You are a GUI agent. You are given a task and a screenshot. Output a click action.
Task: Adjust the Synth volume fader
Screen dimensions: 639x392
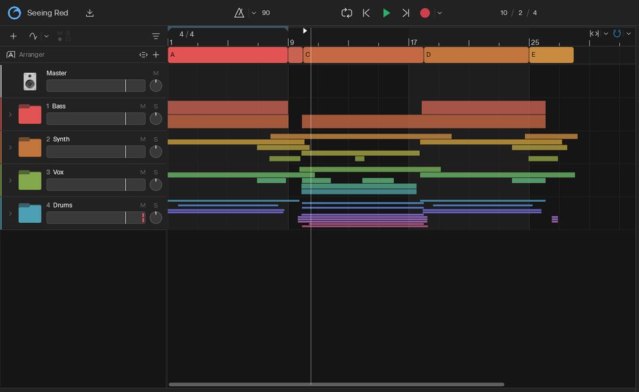[x=96, y=151]
